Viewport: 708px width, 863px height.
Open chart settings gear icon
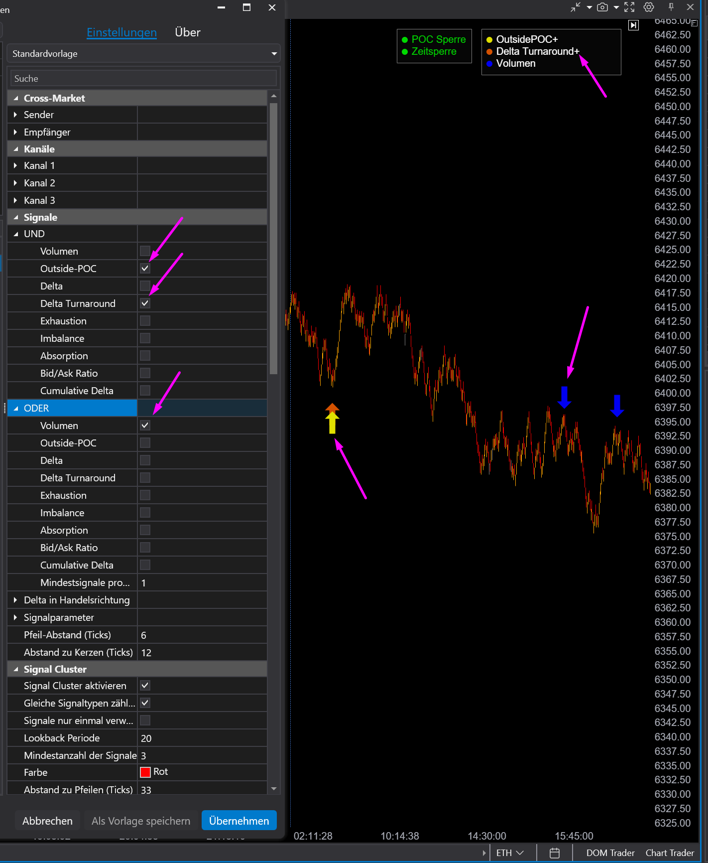[649, 7]
